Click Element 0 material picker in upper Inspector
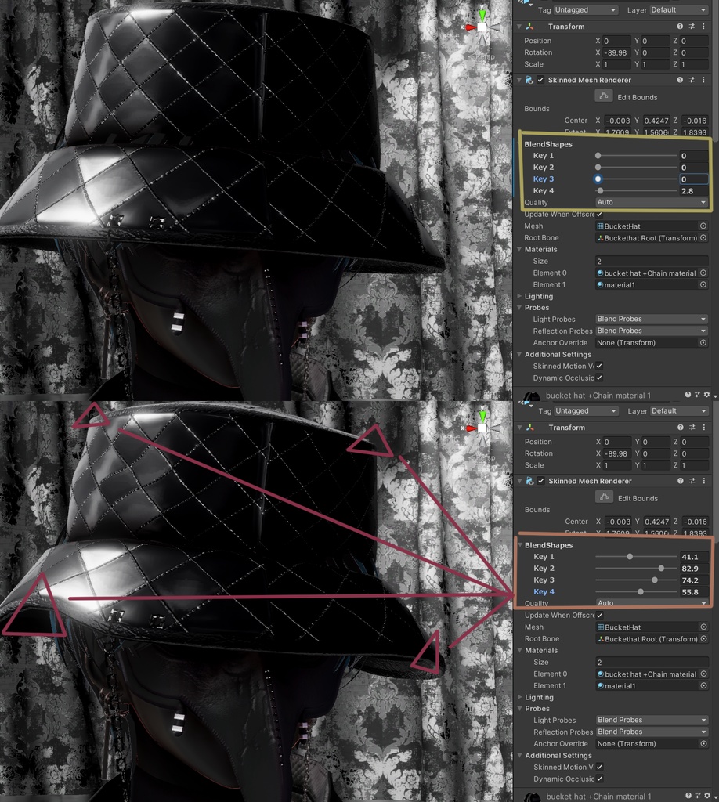Viewport: 719px width, 802px height. pyautogui.click(x=703, y=273)
